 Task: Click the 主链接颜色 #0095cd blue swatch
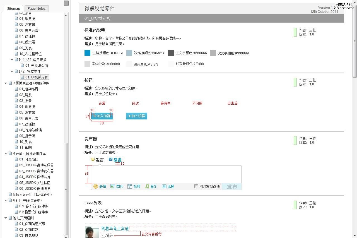pos(88,53)
